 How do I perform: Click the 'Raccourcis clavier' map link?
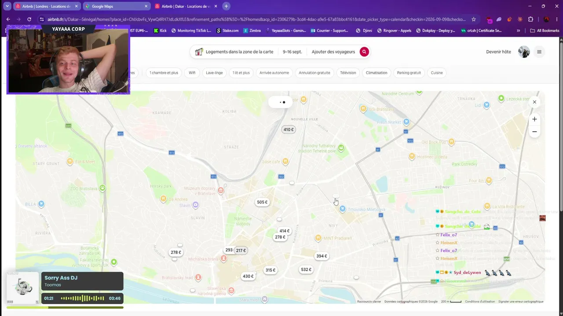click(369, 302)
